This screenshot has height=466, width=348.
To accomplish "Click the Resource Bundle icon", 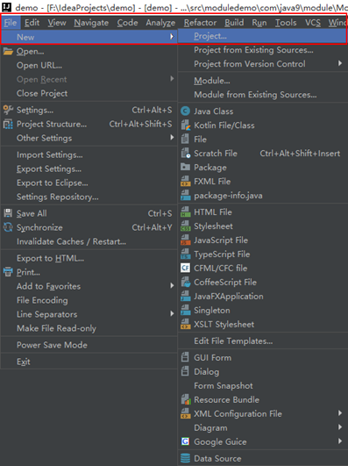I will 185,399.
